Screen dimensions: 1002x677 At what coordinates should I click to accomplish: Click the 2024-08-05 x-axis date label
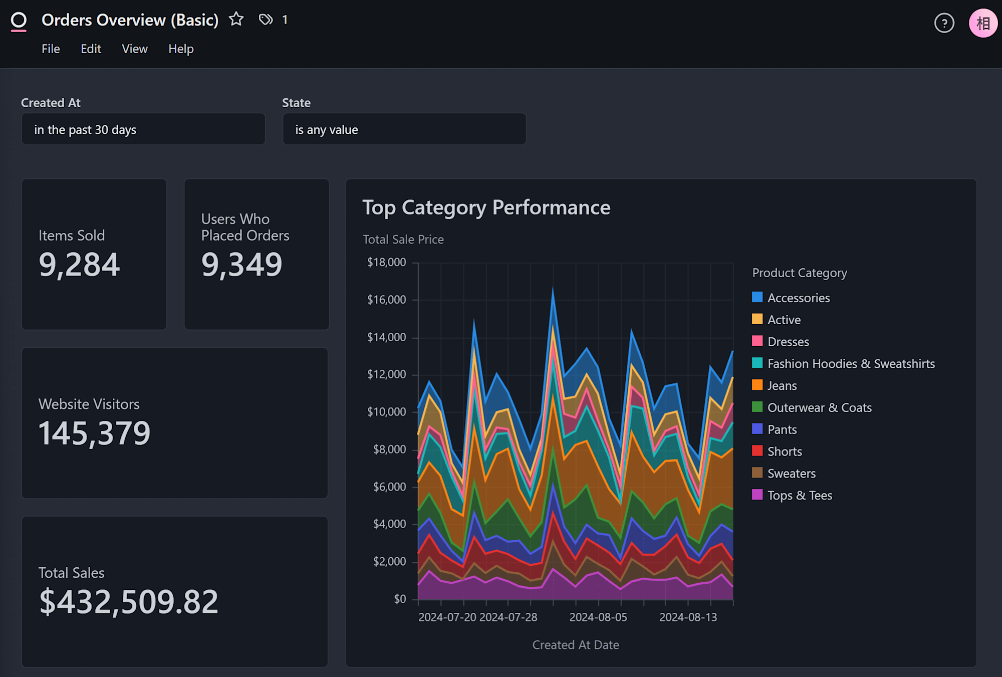tap(598, 617)
